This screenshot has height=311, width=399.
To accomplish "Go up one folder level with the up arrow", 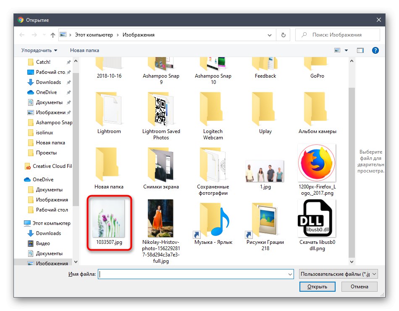I will point(52,35).
